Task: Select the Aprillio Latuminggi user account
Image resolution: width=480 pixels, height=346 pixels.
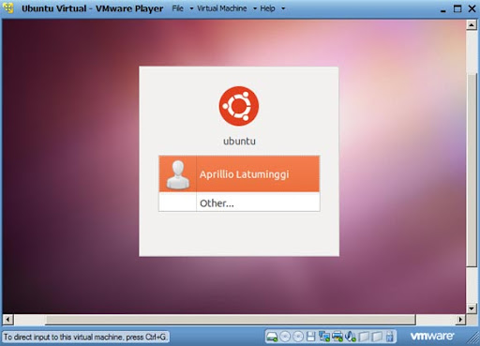Action: point(239,173)
